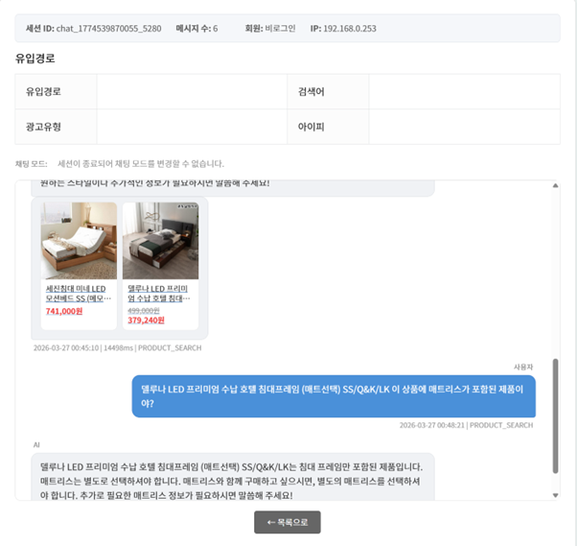Screen dimensions: 577x546
Task: Click the 메시지 수: 6 label
Action: [196, 29]
